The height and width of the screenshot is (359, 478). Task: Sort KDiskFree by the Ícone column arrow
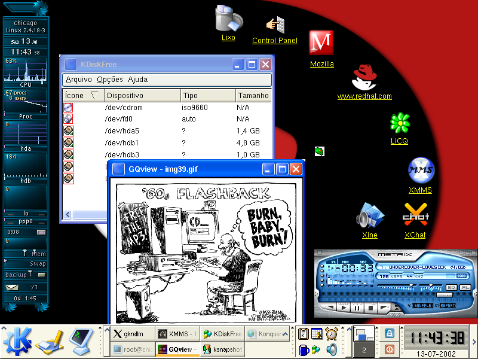94,96
